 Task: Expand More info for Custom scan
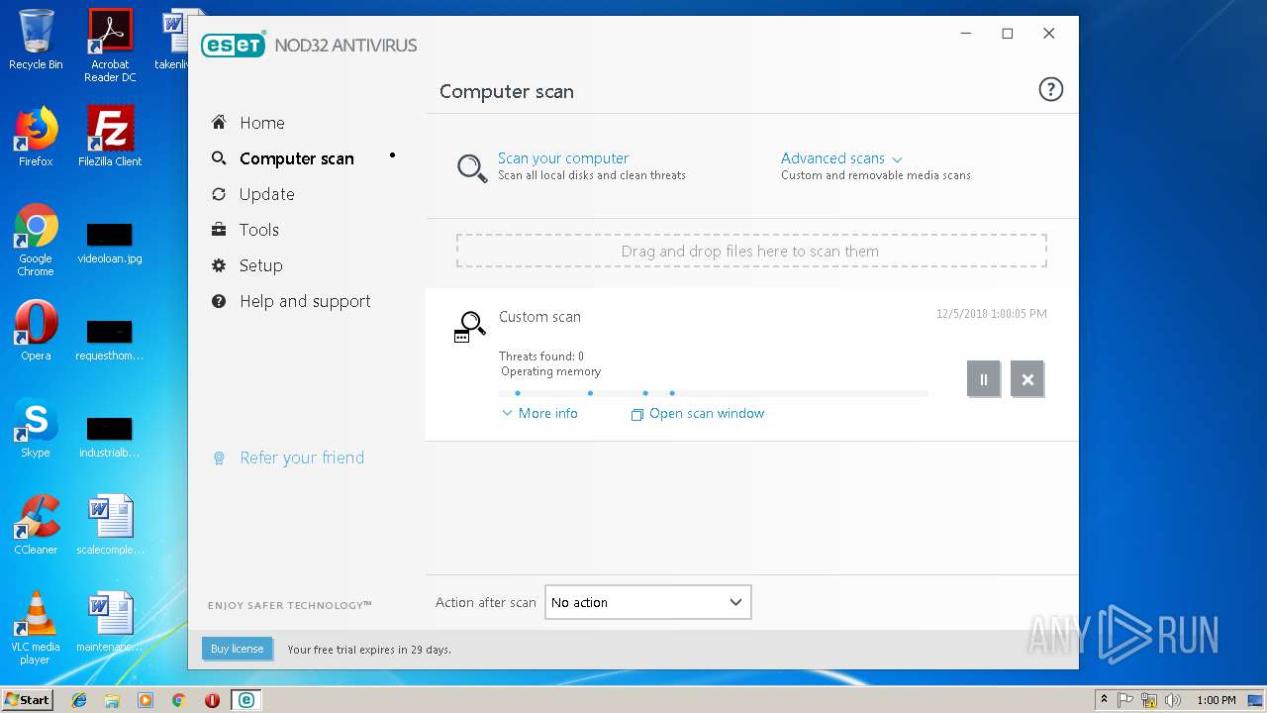tap(539, 413)
